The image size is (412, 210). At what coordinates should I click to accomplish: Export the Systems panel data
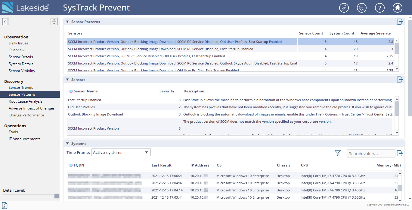tap(400, 153)
